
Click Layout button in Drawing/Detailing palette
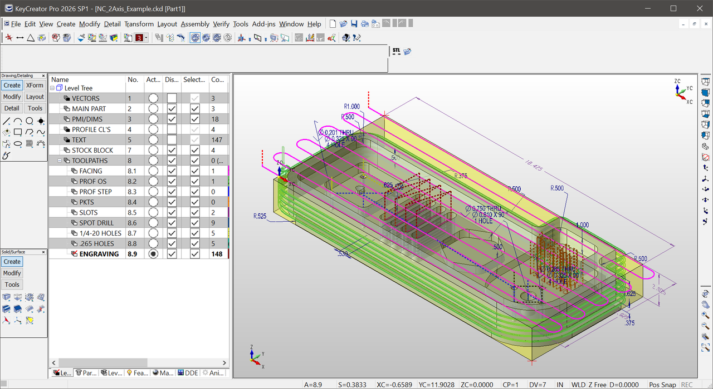click(x=35, y=97)
